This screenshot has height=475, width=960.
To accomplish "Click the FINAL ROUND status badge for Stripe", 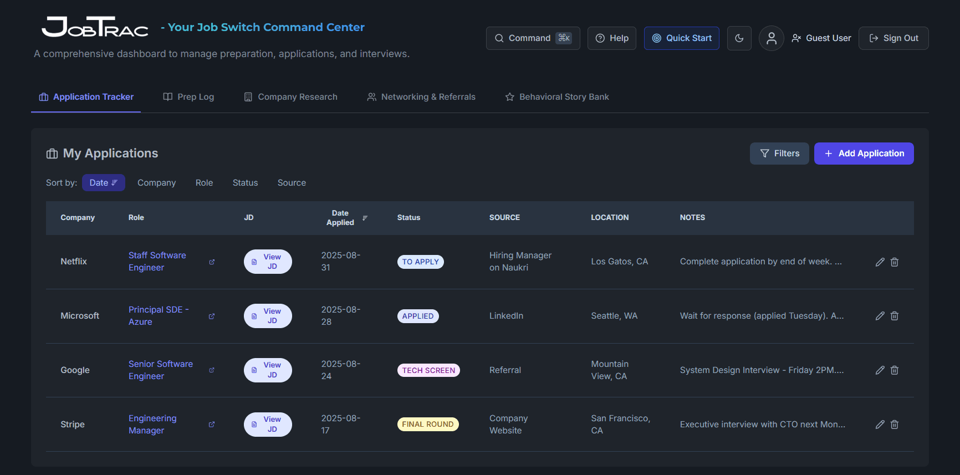I will coord(427,425).
